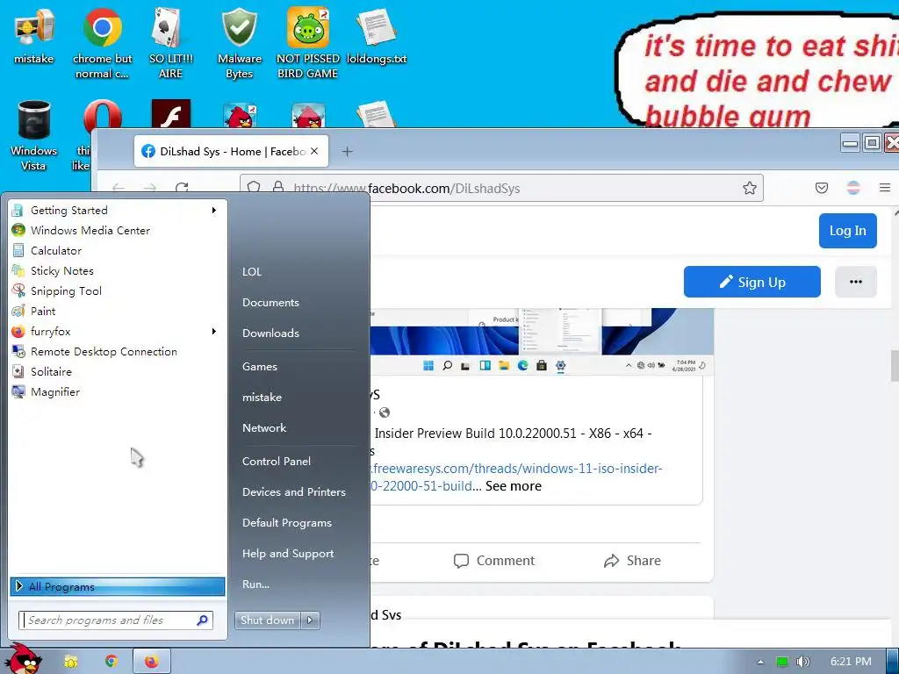Image resolution: width=899 pixels, height=674 pixels.
Task: Open Documents from Start menu
Action: click(270, 303)
